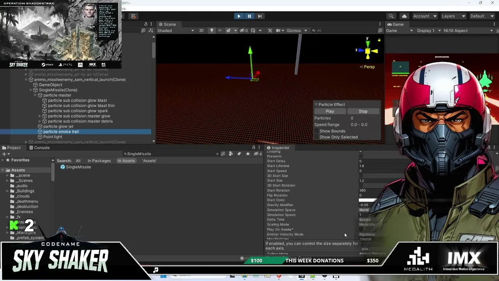Toggle the scene gizmo lock icon
The image size is (499, 281).
click(x=379, y=40)
